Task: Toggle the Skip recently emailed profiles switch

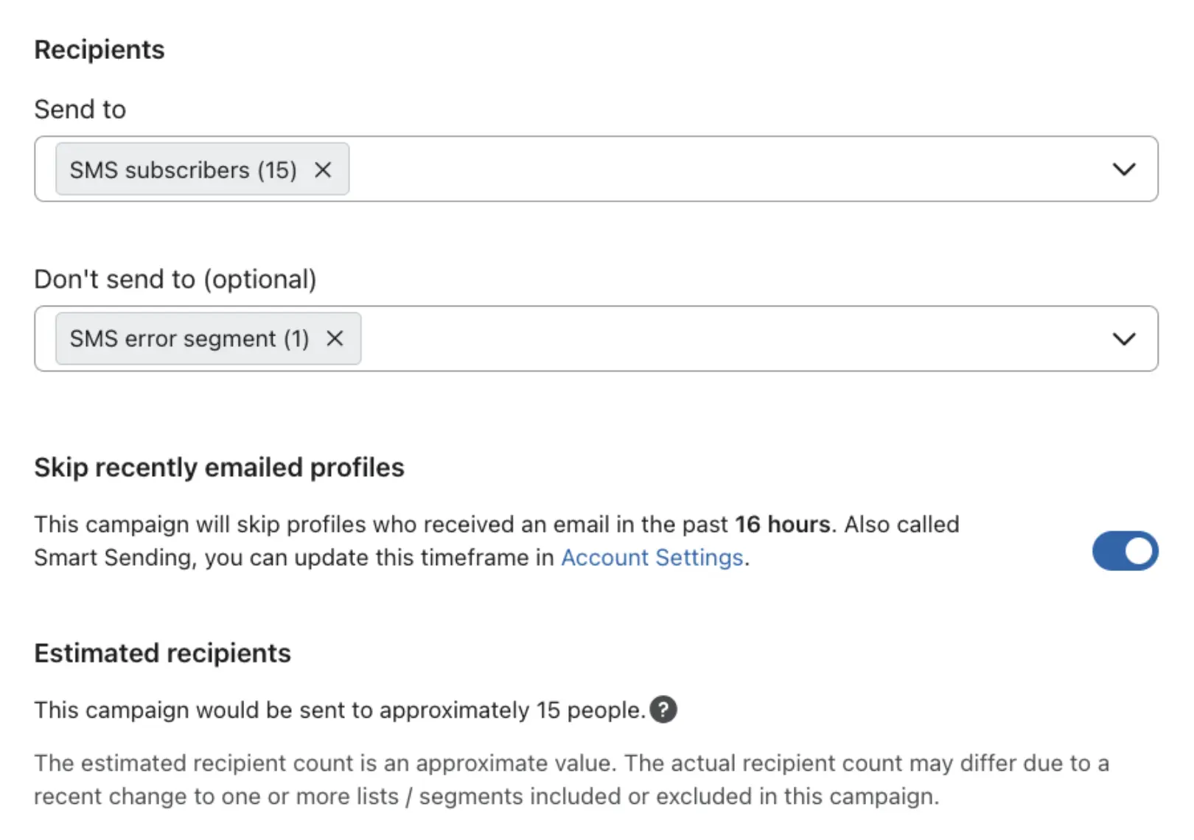Action: tap(1125, 551)
